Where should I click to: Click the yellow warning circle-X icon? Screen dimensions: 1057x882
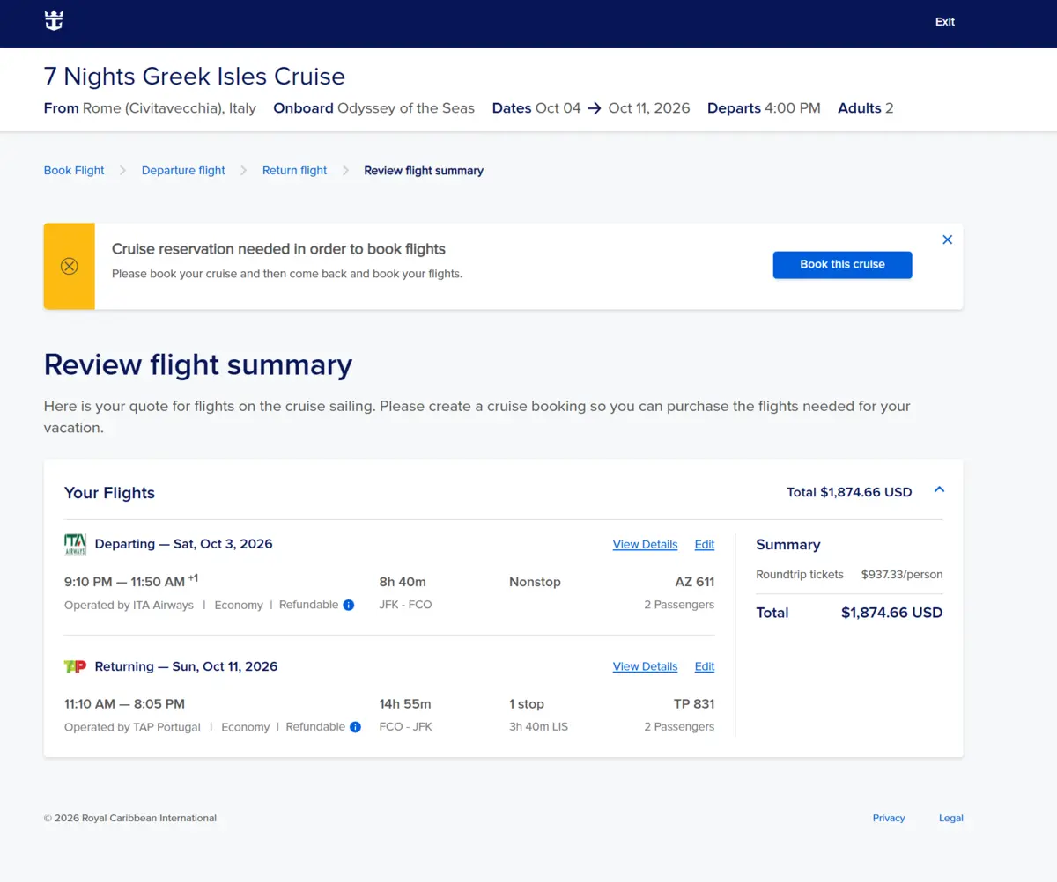[70, 266]
